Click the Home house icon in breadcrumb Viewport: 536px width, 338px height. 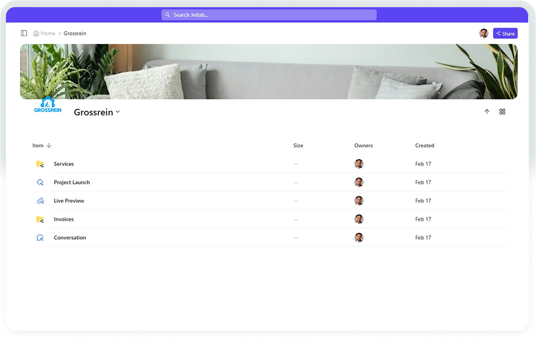click(x=36, y=33)
